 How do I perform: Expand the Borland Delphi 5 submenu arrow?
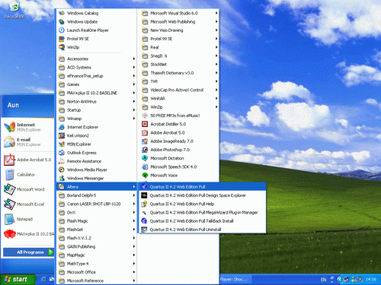pyautogui.click(x=134, y=195)
